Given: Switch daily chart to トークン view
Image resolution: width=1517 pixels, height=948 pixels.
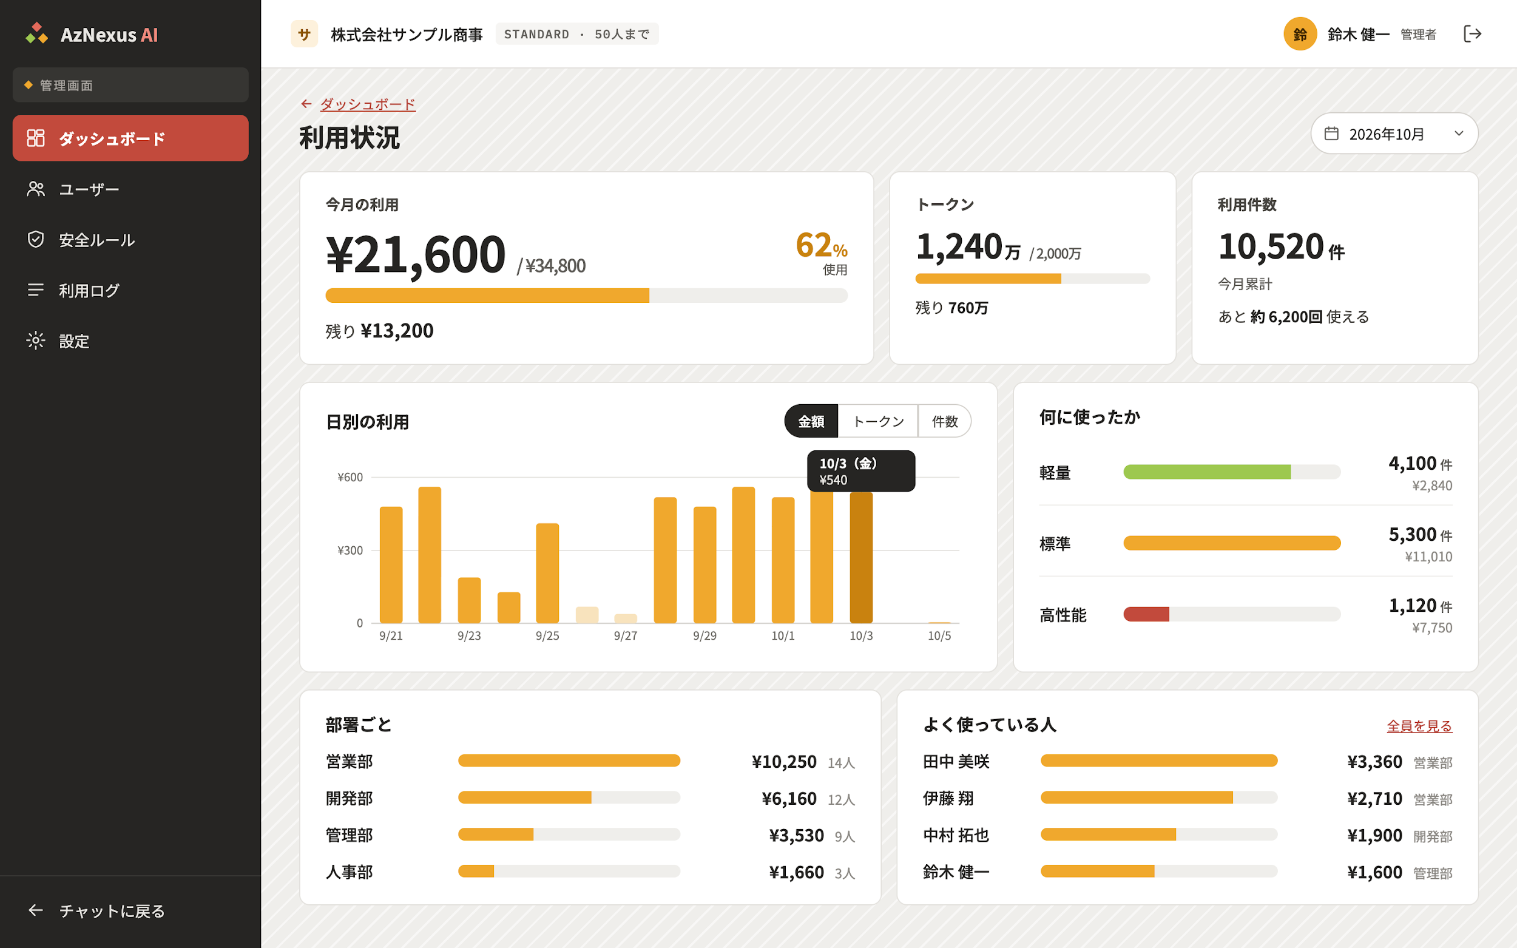Looking at the screenshot, I should (878, 421).
